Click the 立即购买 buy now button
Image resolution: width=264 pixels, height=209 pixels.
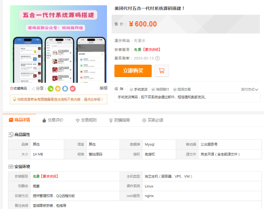[x=133, y=71]
